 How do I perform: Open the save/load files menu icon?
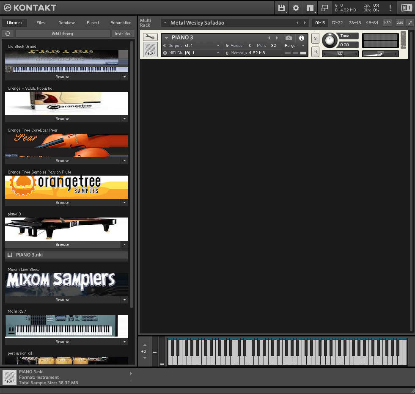coord(281,8)
